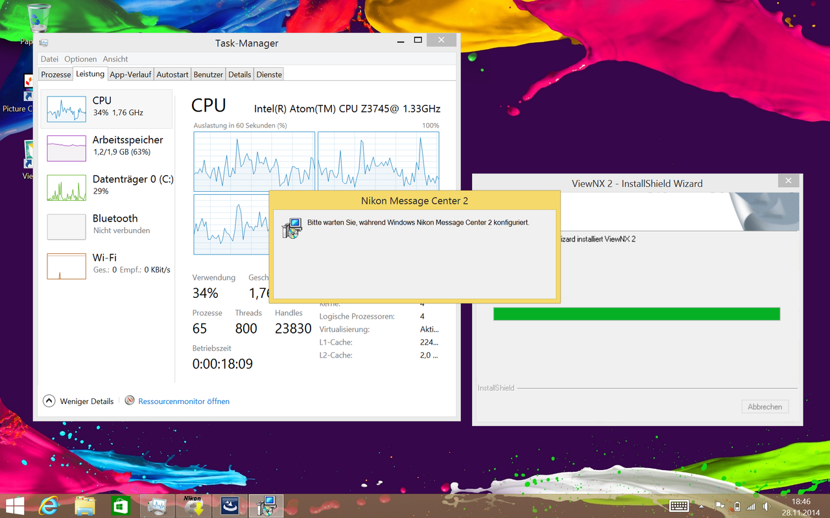Select Task-Manager taskbar button

point(158,506)
